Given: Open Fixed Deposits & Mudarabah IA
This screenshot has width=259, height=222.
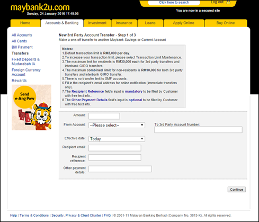Looking at the screenshot, I should (x=25, y=61).
